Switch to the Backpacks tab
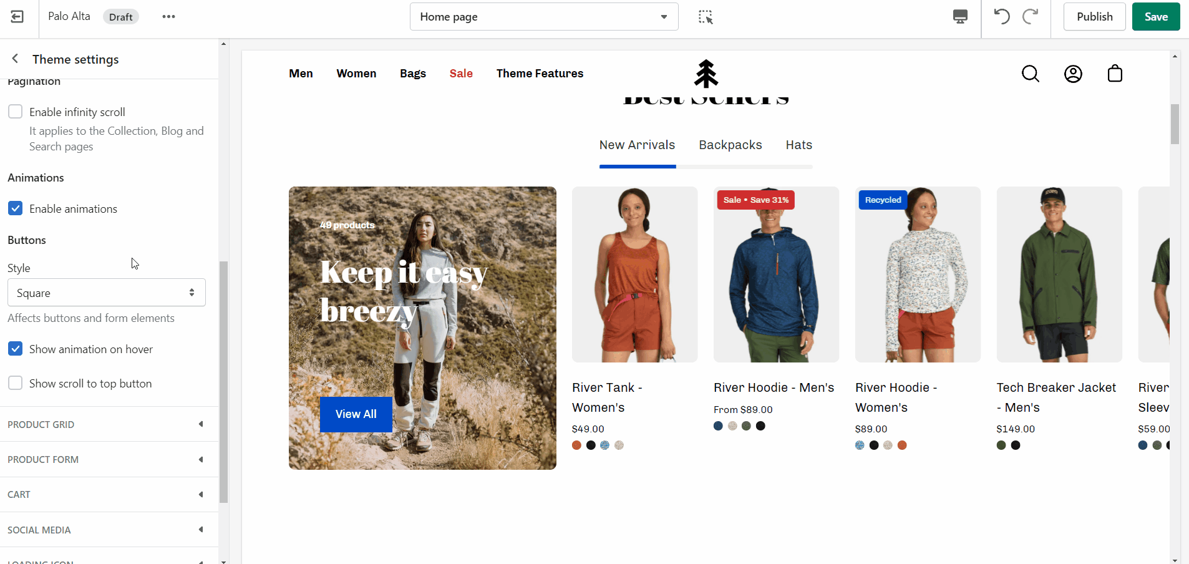The width and height of the screenshot is (1189, 564). pyautogui.click(x=730, y=145)
